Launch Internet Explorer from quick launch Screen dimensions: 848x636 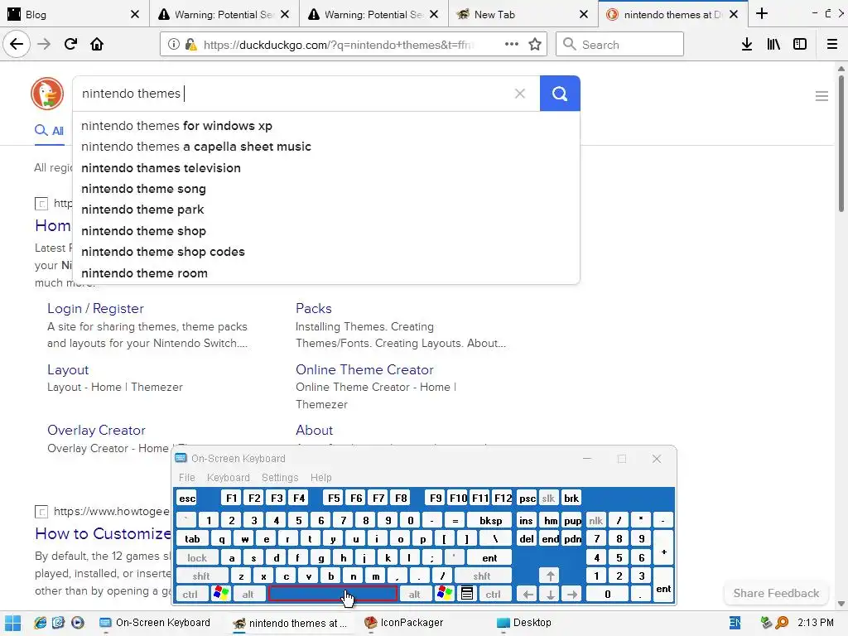pyautogui.click(x=40, y=623)
